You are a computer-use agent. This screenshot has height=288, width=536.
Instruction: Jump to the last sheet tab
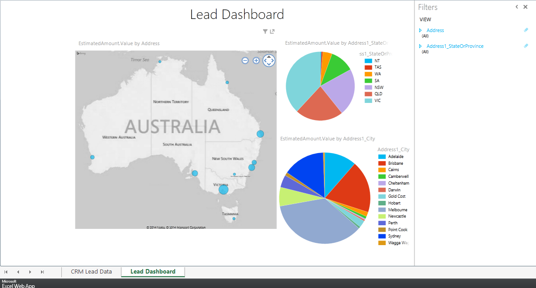[42, 272]
